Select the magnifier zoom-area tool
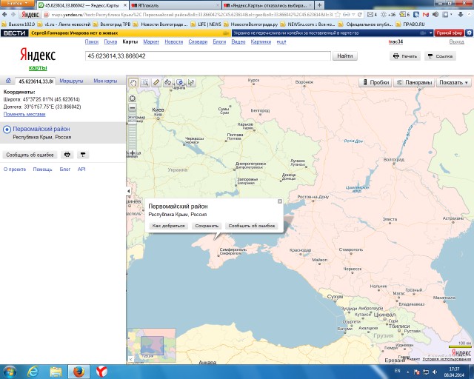This screenshot has height=379, width=474. (145, 82)
